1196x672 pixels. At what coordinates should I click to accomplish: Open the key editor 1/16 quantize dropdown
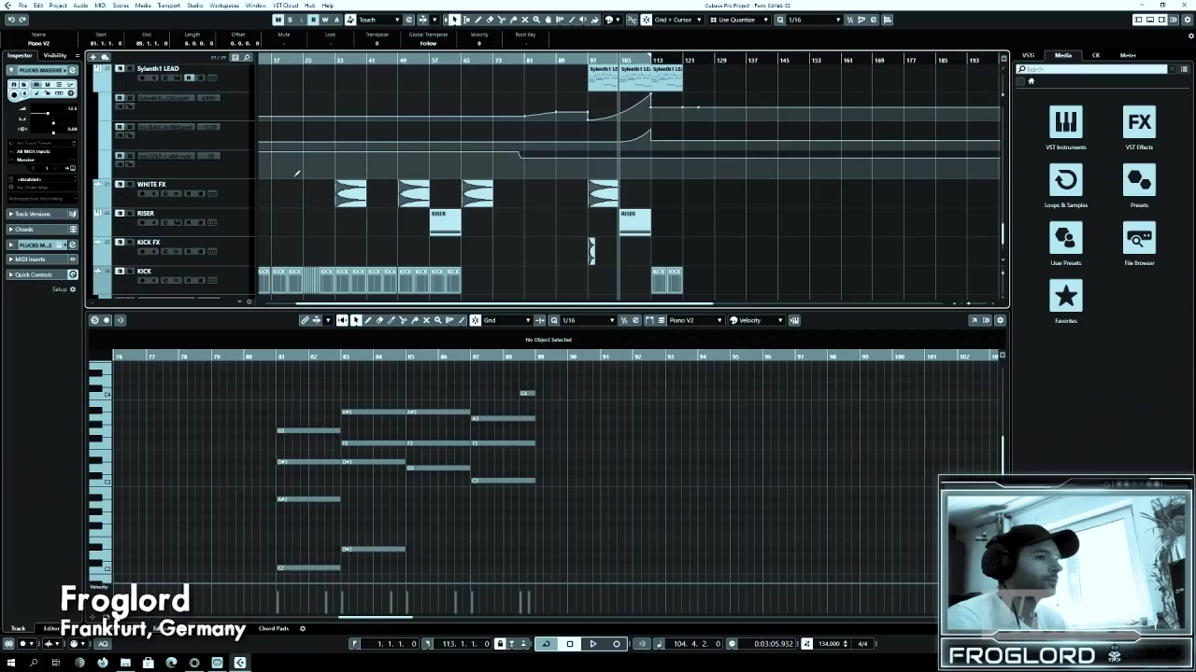point(589,320)
